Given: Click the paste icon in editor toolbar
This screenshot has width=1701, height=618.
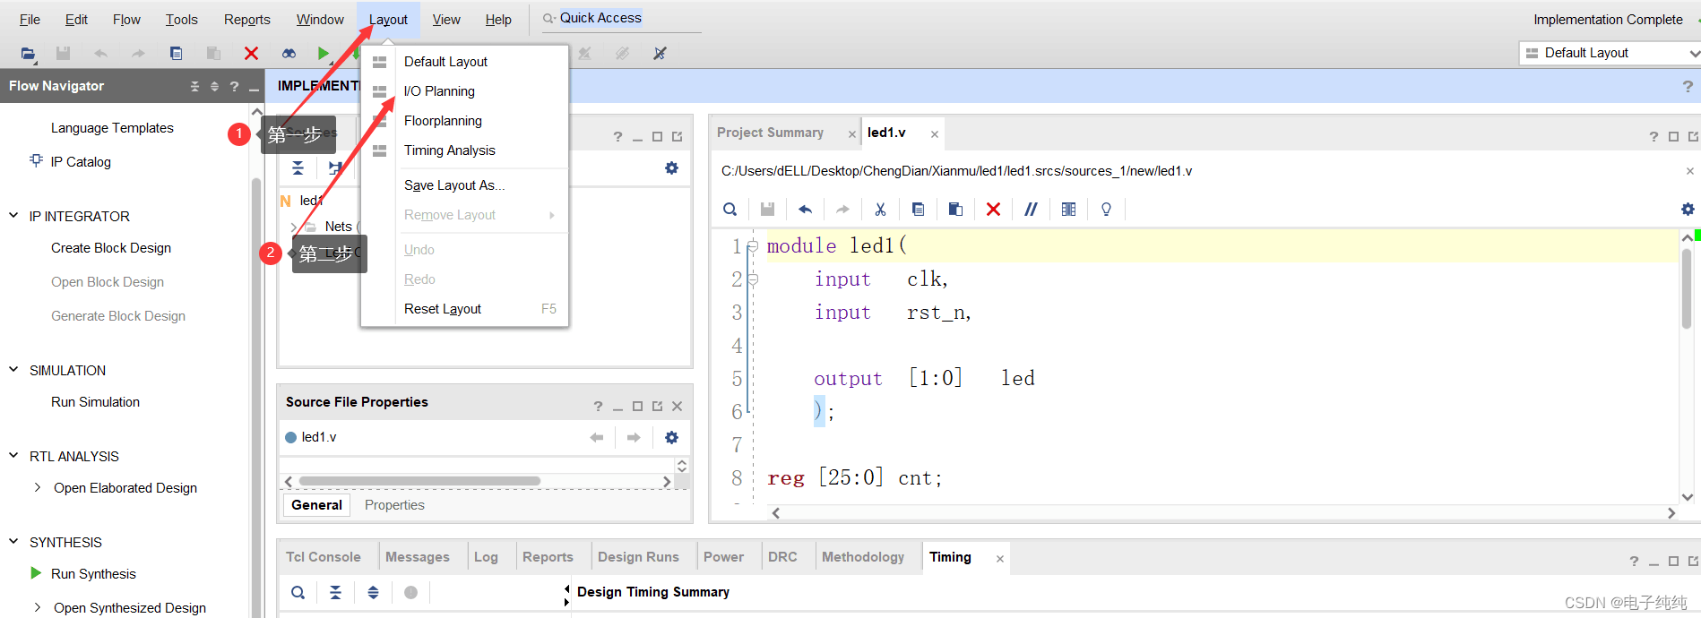Looking at the screenshot, I should (955, 210).
